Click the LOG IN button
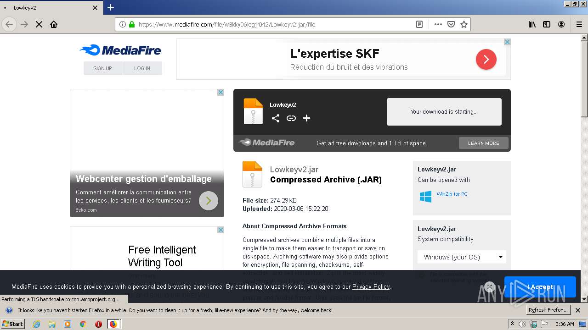588x330 pixels. coord(142,68)
